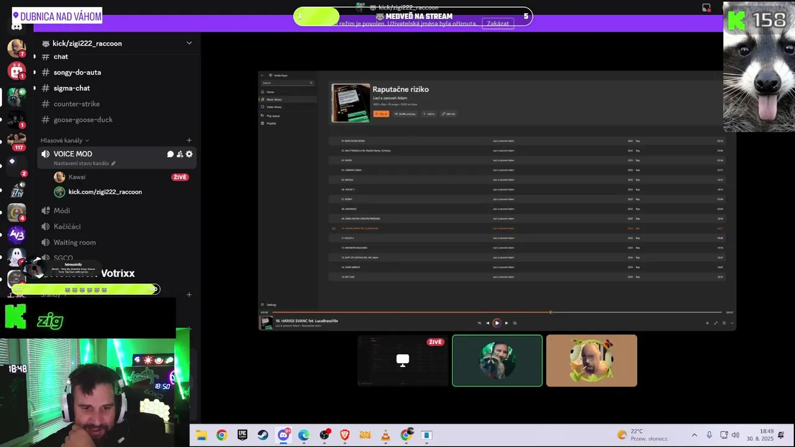Viewport: 795px width, 447px height.
Task: Select the raccoon avatar participant tile
Action: [497, 361]
